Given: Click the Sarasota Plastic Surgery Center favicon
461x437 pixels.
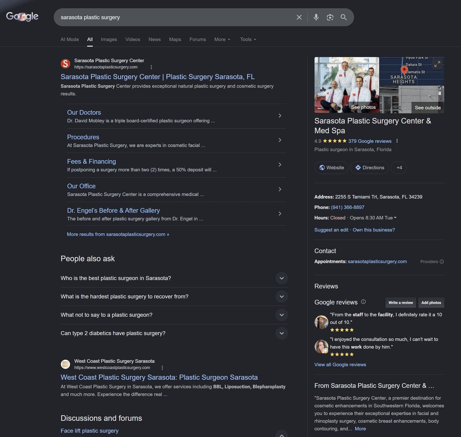Looking at the screenshot, I should click(65, 64).
